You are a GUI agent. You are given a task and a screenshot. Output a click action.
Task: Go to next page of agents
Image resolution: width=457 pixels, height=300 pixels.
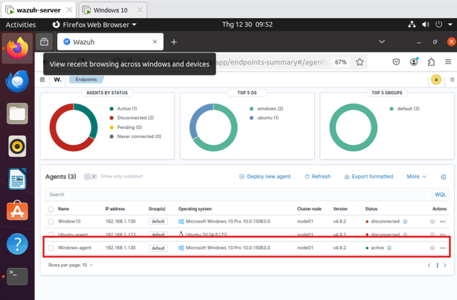(445, 265)
